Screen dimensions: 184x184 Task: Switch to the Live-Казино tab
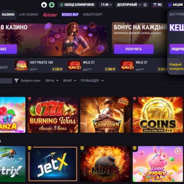point(29,15)
